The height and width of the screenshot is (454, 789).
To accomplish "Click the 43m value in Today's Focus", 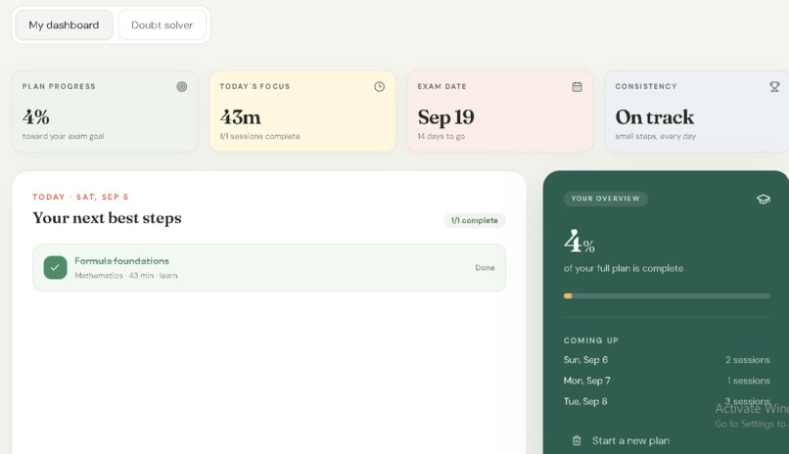I will coord(241,117).
